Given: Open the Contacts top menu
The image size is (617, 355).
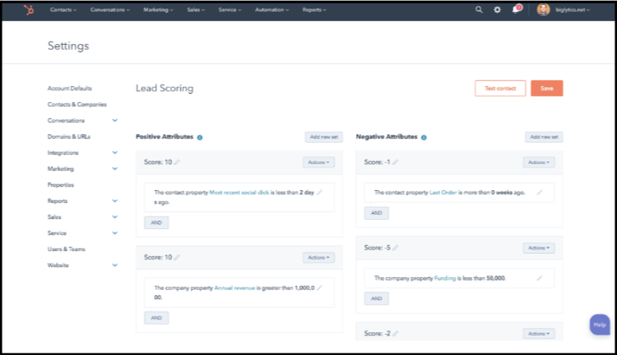Looking at the screenshot, I should [x=63, y=10].
